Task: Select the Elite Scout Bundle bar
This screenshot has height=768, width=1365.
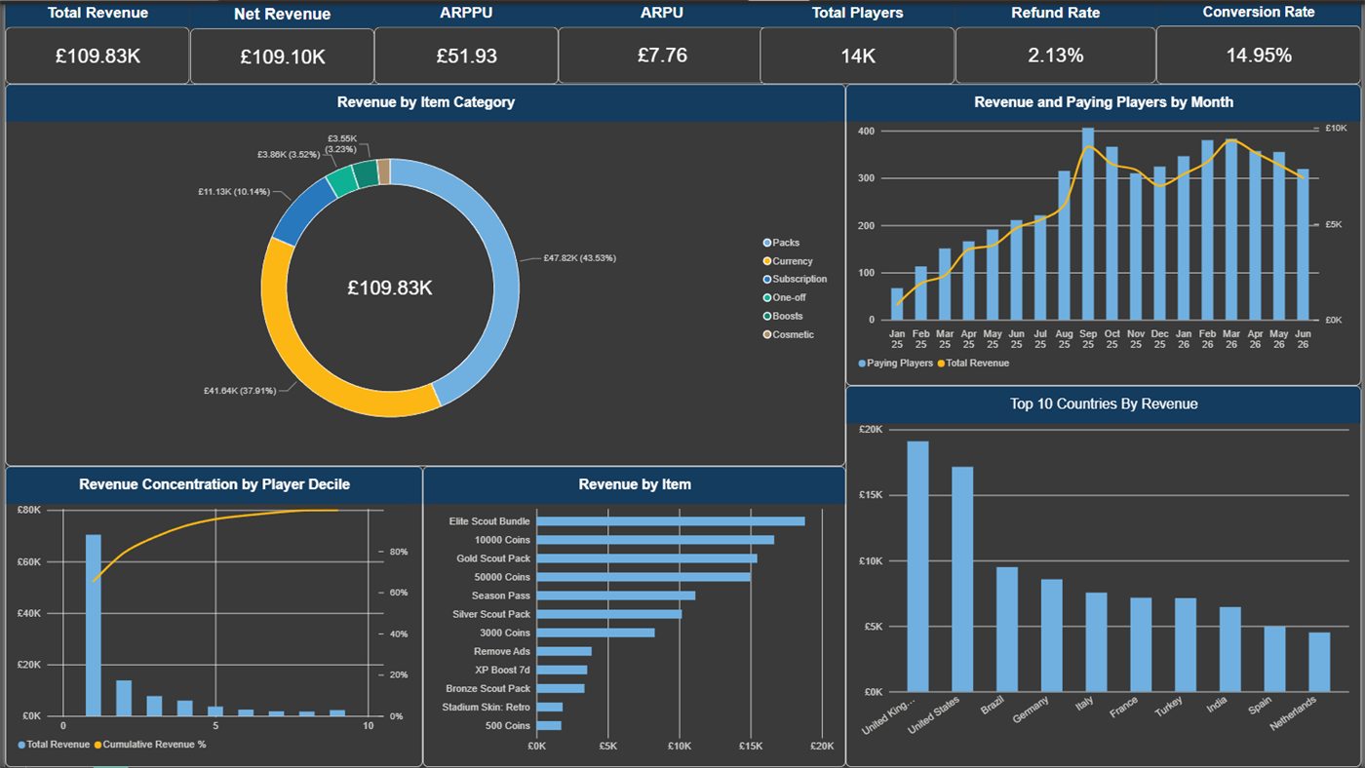Action: [671, 521]
